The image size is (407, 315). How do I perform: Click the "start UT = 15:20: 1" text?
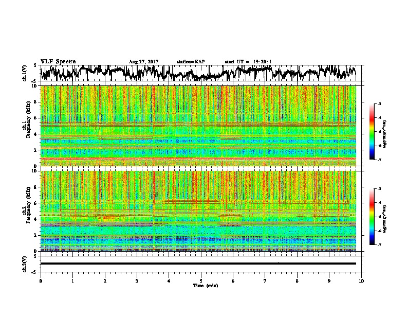pyautogui.click(x=248, y=62)
